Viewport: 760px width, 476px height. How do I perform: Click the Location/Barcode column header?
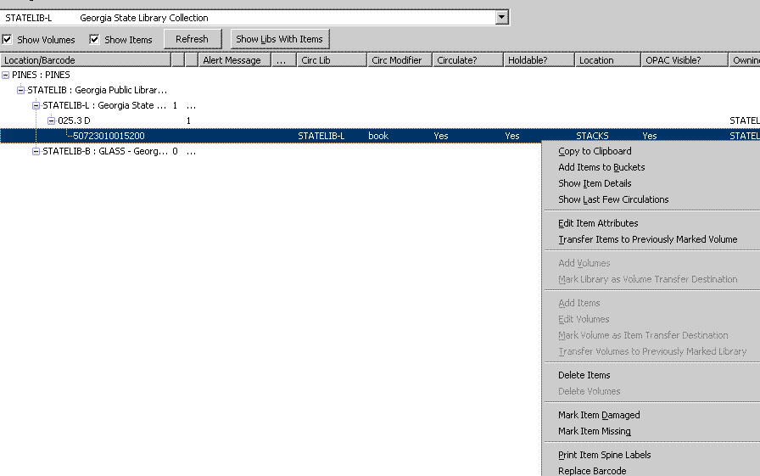(x=85, y=60)
